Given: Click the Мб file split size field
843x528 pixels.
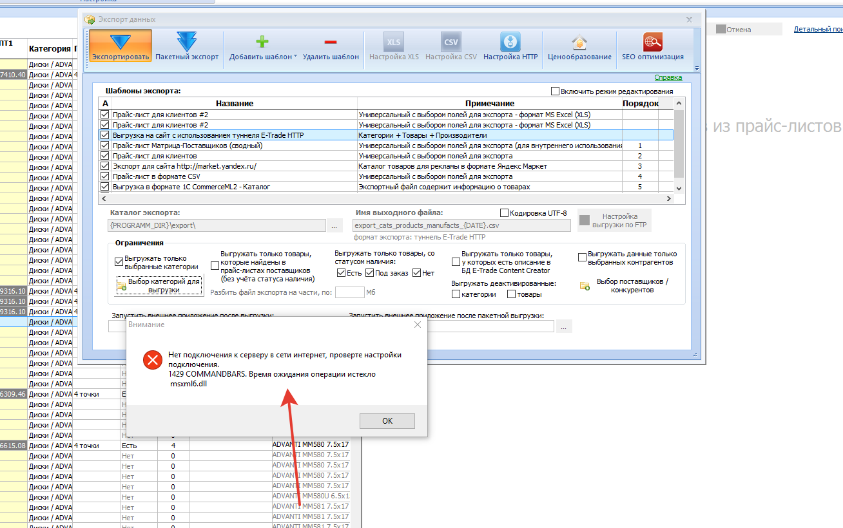Looking at the screenshot, I should pos(350,293).
